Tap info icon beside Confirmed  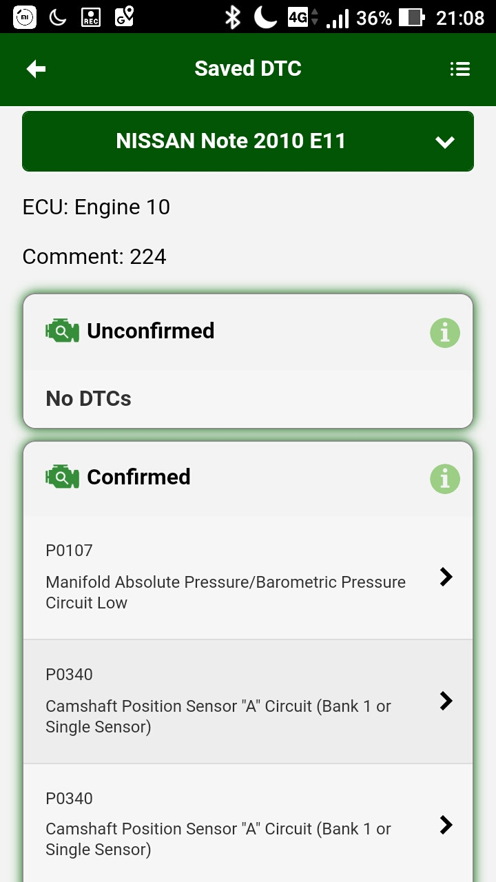click(445, 479)
